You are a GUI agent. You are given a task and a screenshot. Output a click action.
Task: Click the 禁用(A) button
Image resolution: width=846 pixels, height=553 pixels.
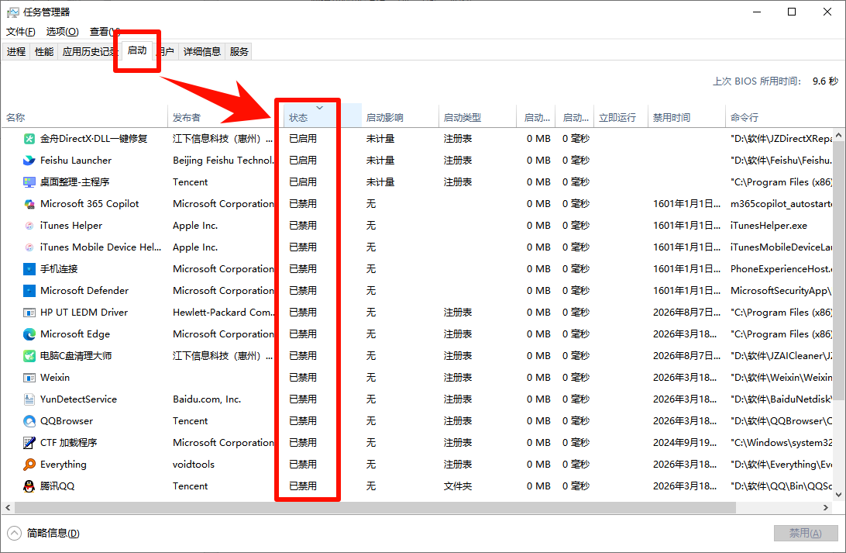pyautogui.click(x=806, y=533)
